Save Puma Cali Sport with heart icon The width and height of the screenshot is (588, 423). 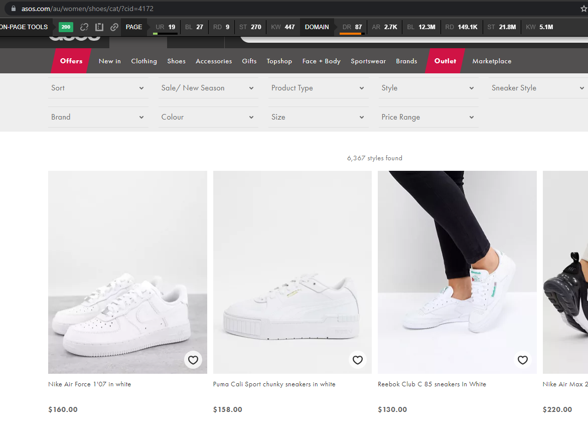[358, 360]
